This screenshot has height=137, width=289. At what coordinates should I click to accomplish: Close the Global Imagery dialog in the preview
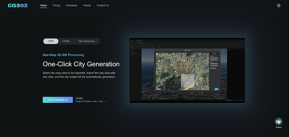click(219, 50)
